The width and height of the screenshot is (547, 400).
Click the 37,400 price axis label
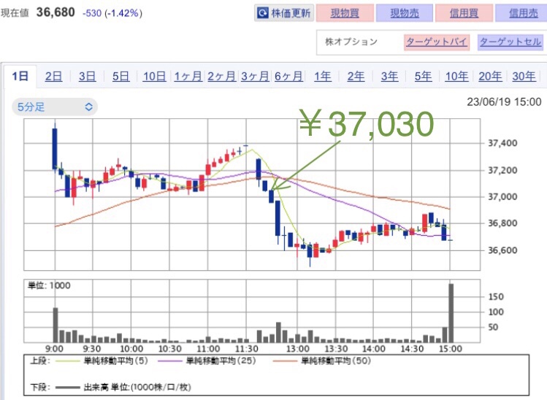point(502,143)
